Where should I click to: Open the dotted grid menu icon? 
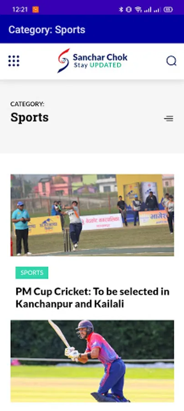coord(14,61)
